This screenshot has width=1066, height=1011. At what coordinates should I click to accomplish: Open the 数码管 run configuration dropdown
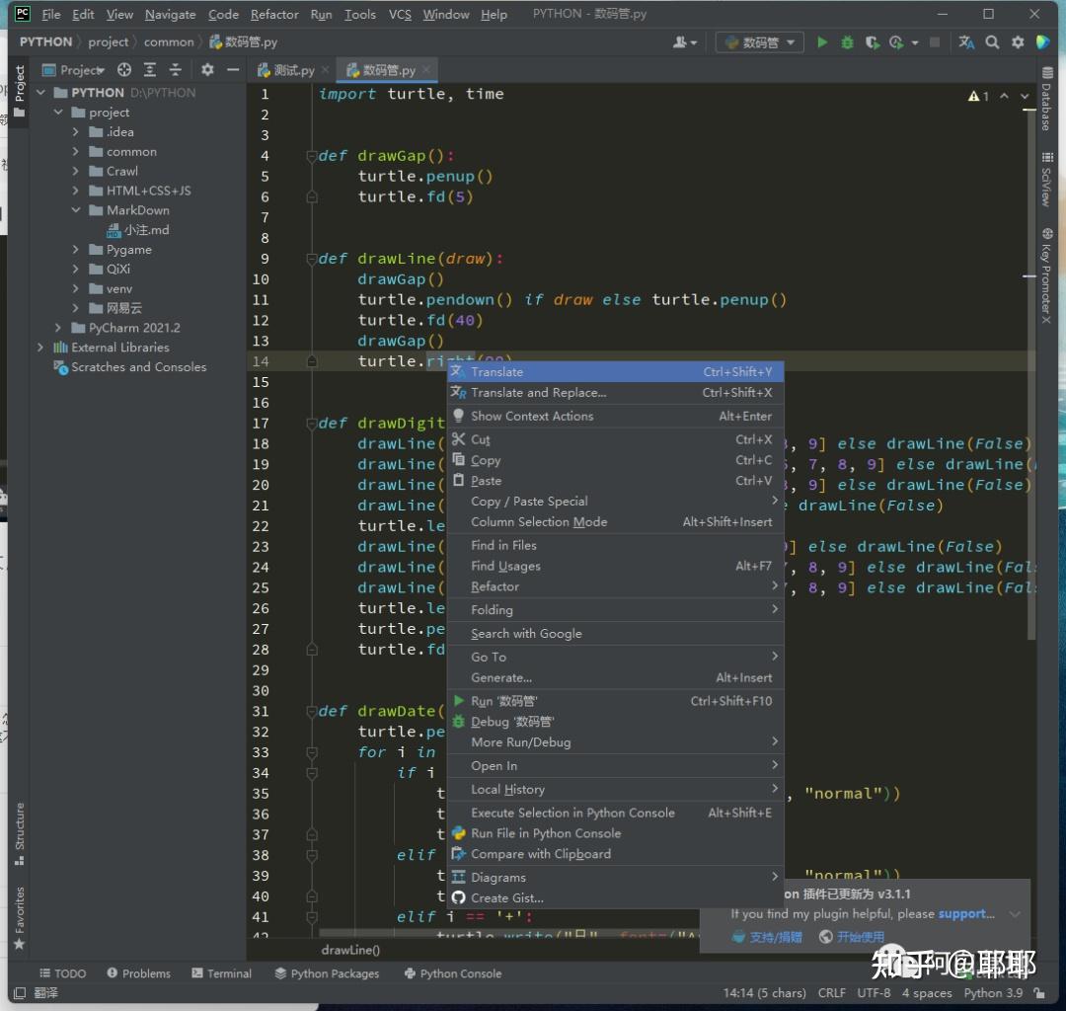pos(761,42)
